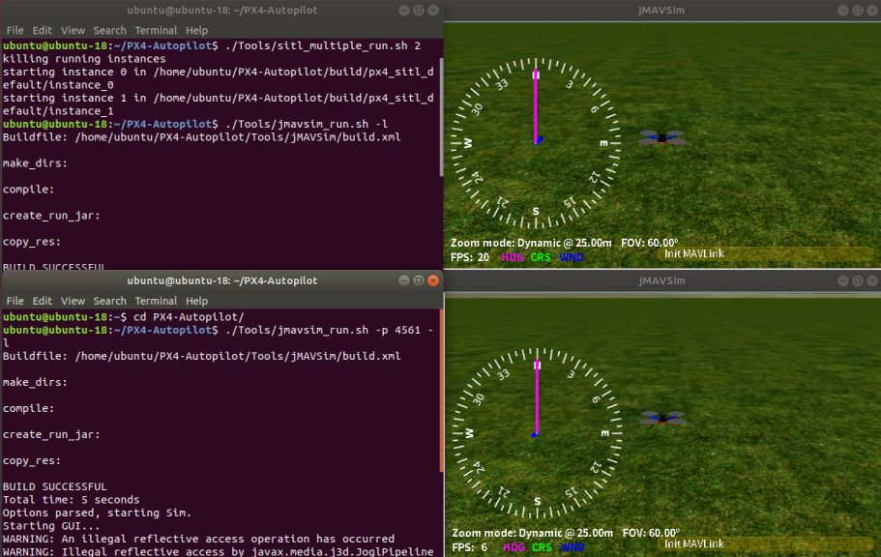
Task: Click 'FOV: 60.00°' in bottom jMAVSim
Action: click(x=651, y=533)
